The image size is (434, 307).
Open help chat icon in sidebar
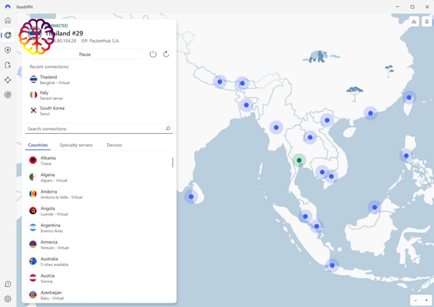tap(8, 284)
